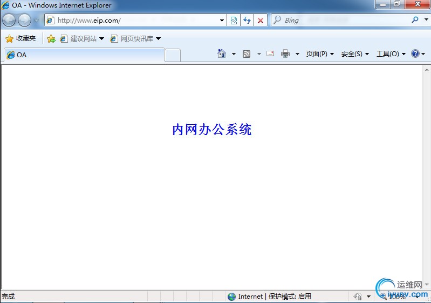Image resolution: width=431 pixels, height=303 pixels.
Task: Click the Print printer icon
Action: click(285, 53)
